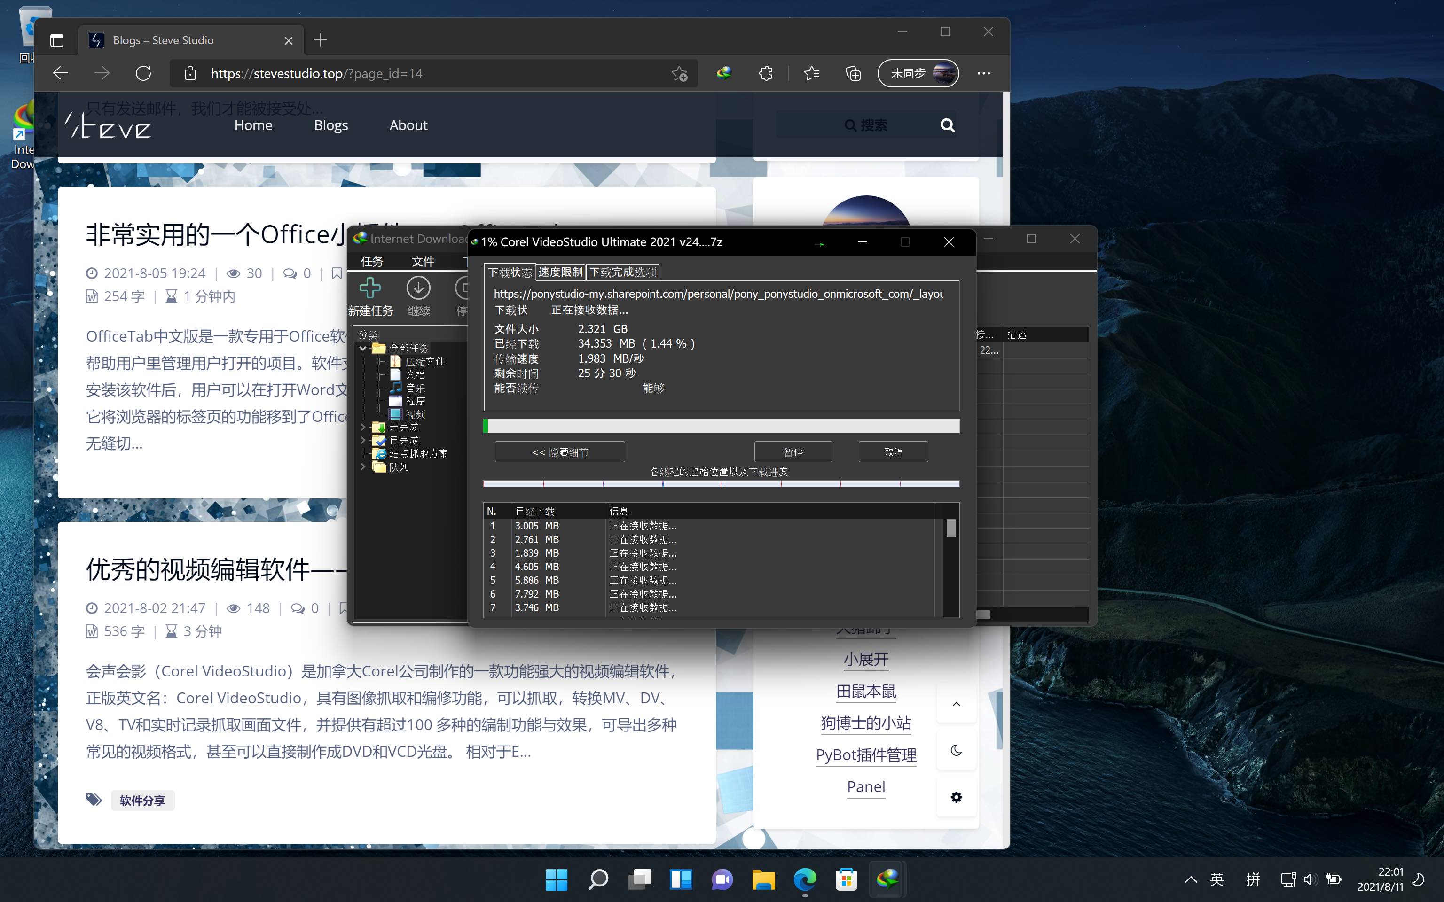Click the settings gear on blog sidebar
The width and height of the screenshot is (1444, 902).
click(x=956, y=797)
